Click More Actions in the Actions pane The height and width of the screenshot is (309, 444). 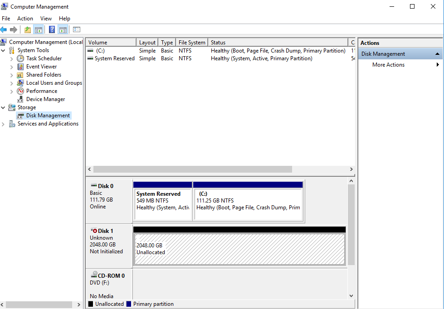pyautogui.click(x=388, y=64)
